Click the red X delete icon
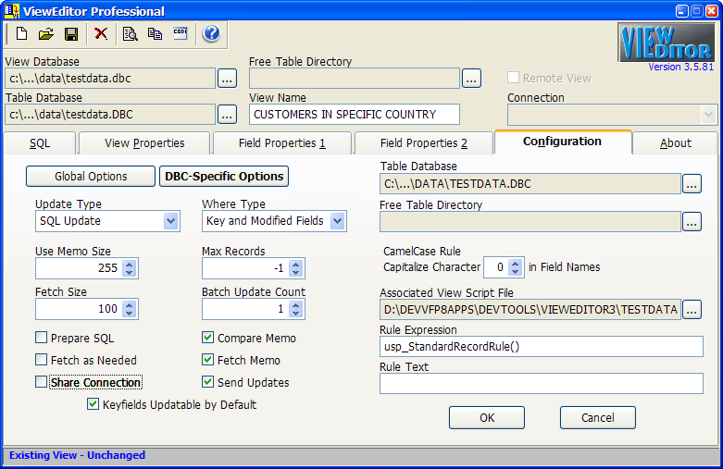This screenshot has width=723, height=469. pyautogui.click(x=101, y=34)
